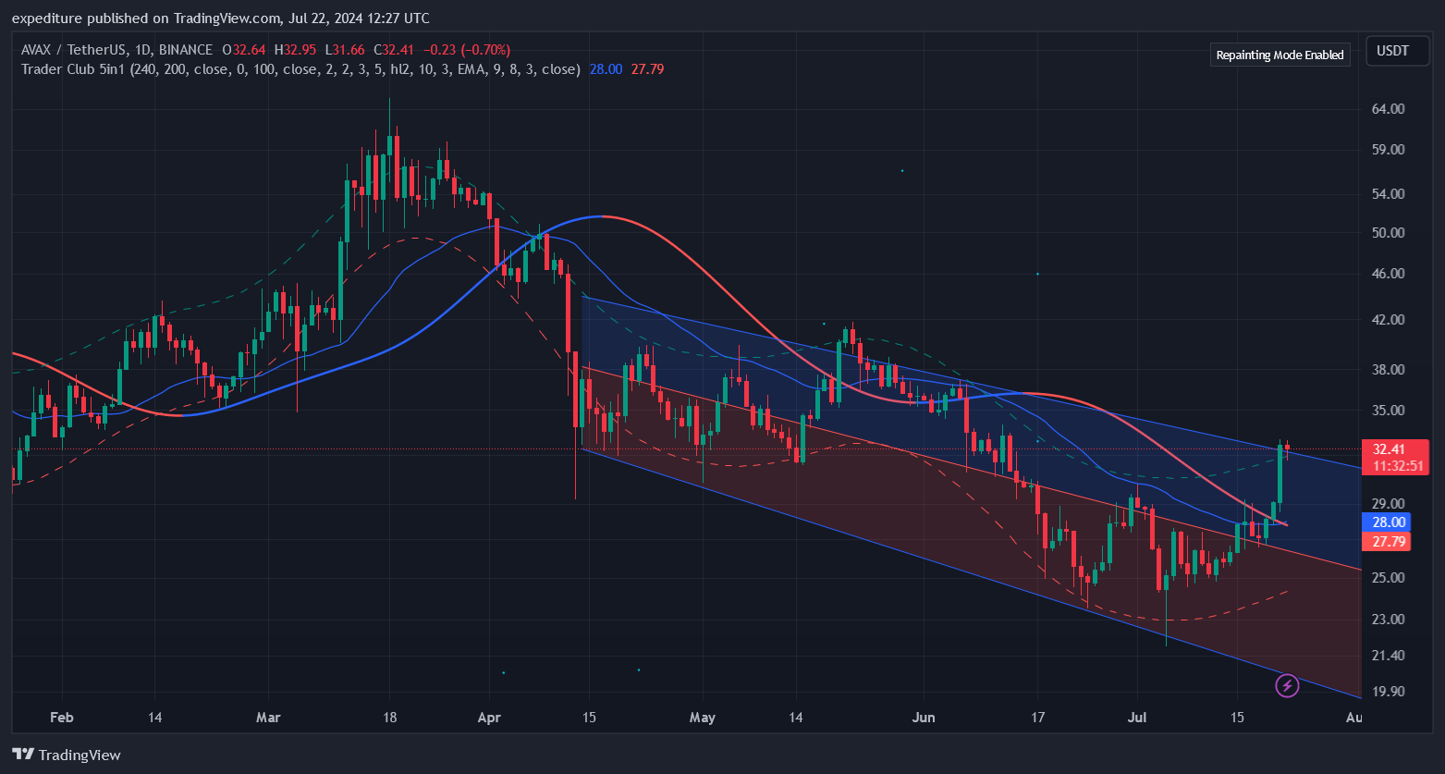This screenshot has width=1445, height=774.
Task: Click the purple lightning bolt icon
Action: (1287, 685)
